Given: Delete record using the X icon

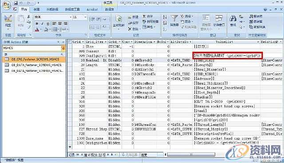Looking at the screenshot, I should click(x=130, y=29).
